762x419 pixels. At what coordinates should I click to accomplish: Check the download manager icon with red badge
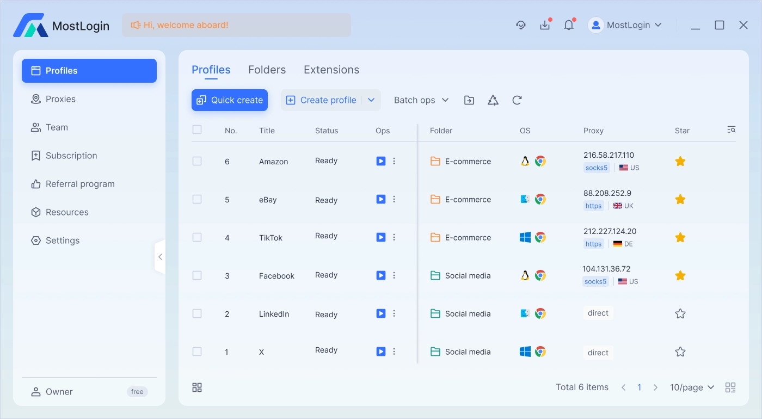545,25
